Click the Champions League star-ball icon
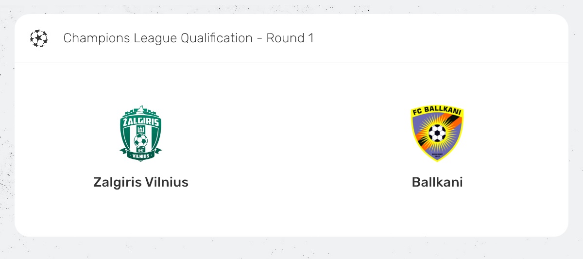 [x=39, y=38]
